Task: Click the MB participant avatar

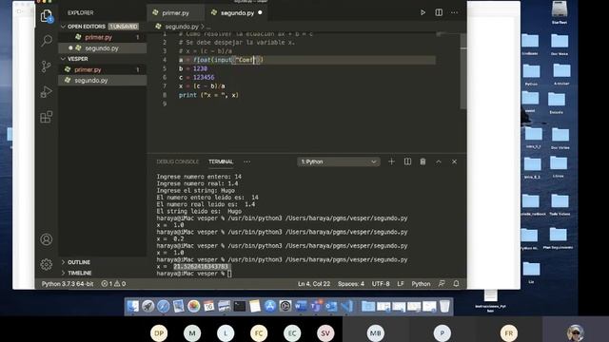Action: pos(375,332)
